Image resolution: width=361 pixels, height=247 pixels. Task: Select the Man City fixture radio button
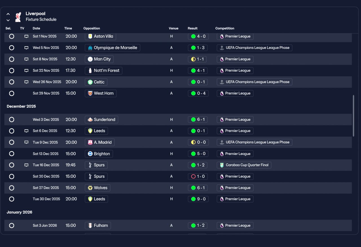pyautogui.click(x=12, y=59)
